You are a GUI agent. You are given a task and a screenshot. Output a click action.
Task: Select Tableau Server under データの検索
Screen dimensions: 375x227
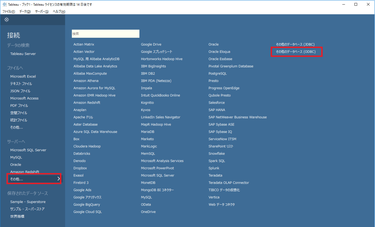tap(23, 54)
